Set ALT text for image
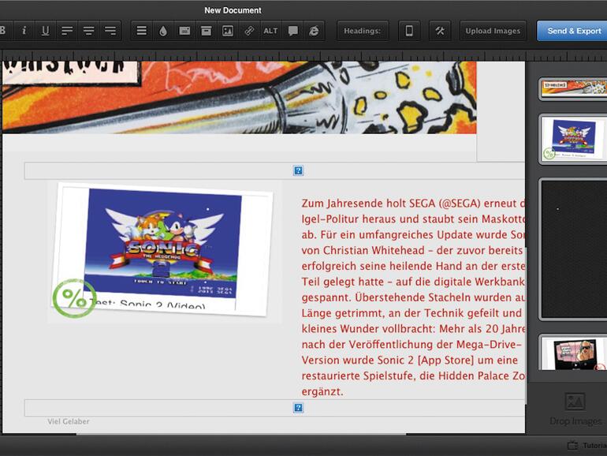Image resolution: width=607 pixels, height=456 pixels. pyautogui.click(x=270, y=31)
